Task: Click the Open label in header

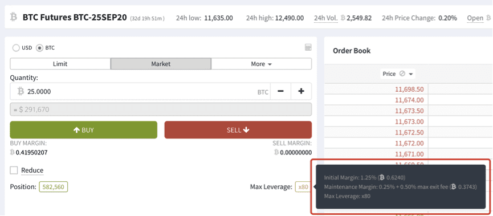Action: [475, 18]
